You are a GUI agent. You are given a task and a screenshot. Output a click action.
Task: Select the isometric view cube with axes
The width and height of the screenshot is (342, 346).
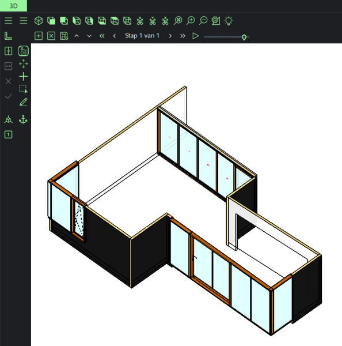tap(39, 21)
